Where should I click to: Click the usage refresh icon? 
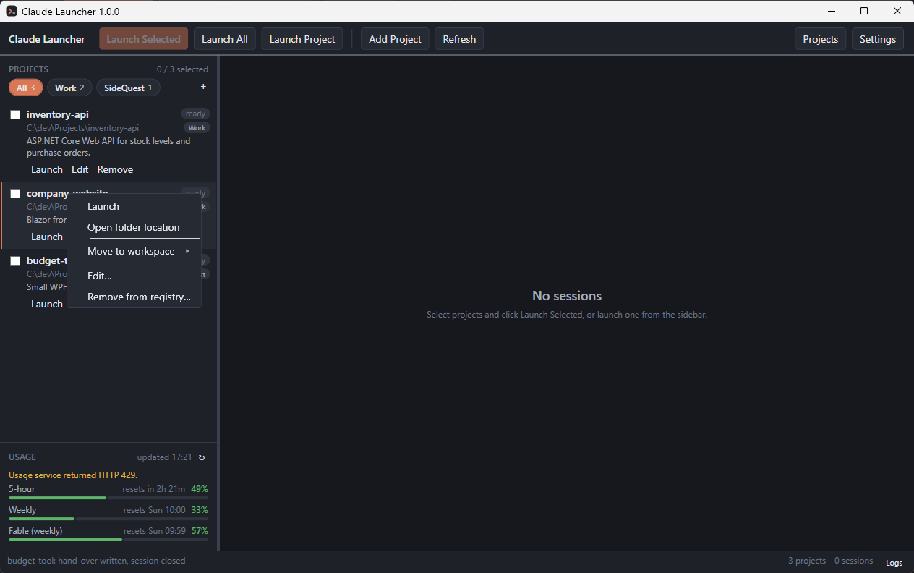[202, 457]
